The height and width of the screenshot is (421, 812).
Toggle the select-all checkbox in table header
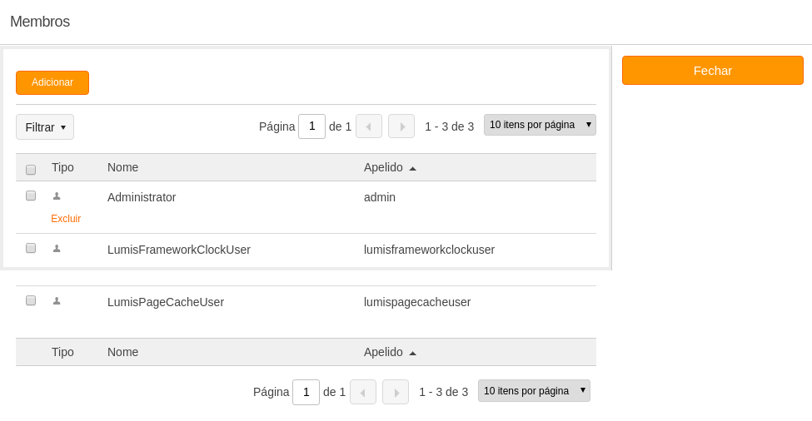tap(31, 170)
